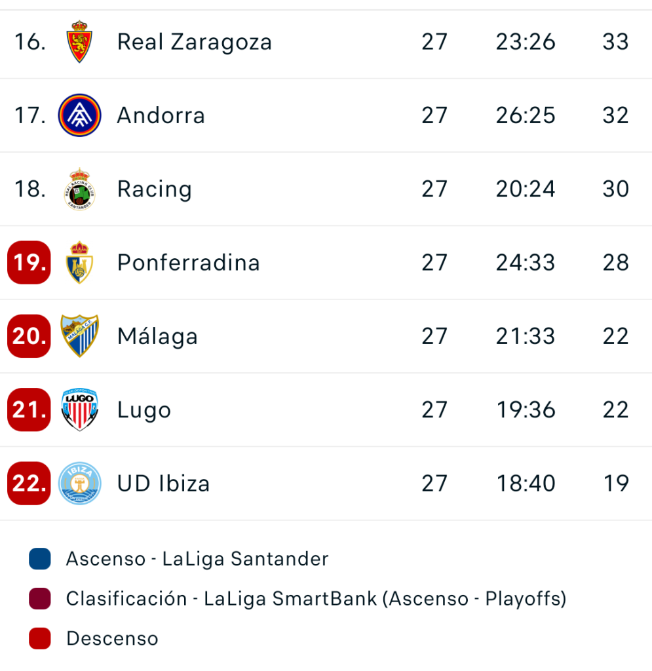This screenshot has width=652, height=671.
Task: Select the red 22. relegation position badge
Action: 29,484
